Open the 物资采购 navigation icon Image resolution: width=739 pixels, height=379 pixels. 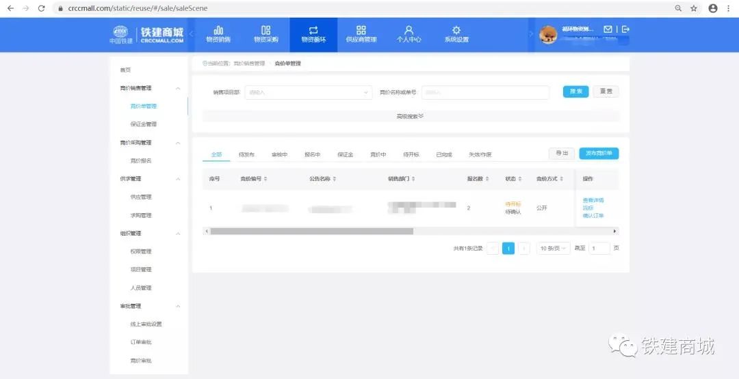click(265, 30)
